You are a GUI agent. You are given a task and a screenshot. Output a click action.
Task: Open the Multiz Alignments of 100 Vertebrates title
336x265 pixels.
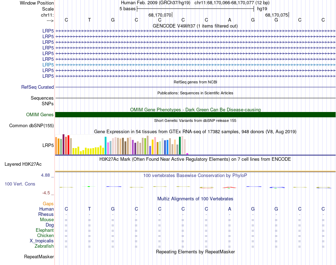[195, 199]
